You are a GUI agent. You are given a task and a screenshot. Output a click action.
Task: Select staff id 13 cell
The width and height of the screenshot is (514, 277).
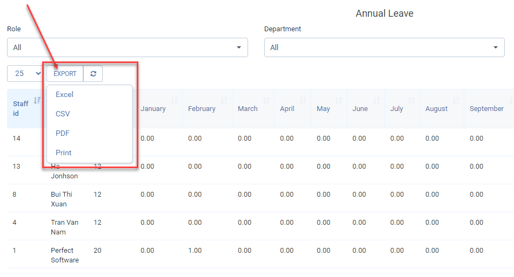pyautogui.click(x=16, y=167)
